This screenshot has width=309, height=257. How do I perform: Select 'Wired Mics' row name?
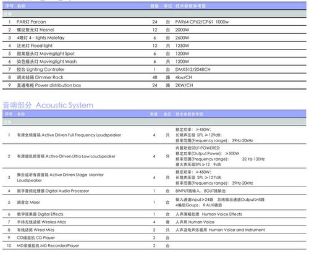click(35, 230)
